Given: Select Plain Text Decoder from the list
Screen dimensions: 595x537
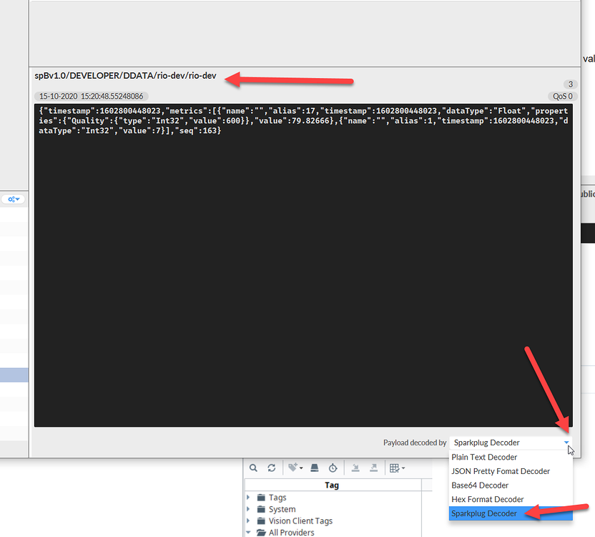Looking at the screenshot, I should [483, 457].
